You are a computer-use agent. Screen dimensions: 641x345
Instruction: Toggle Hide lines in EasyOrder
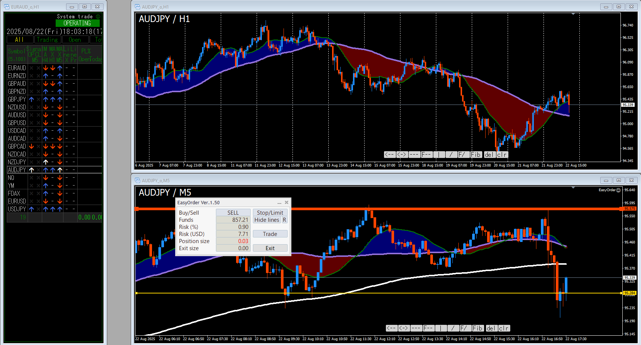[267, 220]
